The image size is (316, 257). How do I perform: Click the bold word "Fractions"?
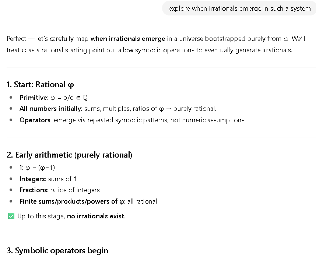coord(34,190)
